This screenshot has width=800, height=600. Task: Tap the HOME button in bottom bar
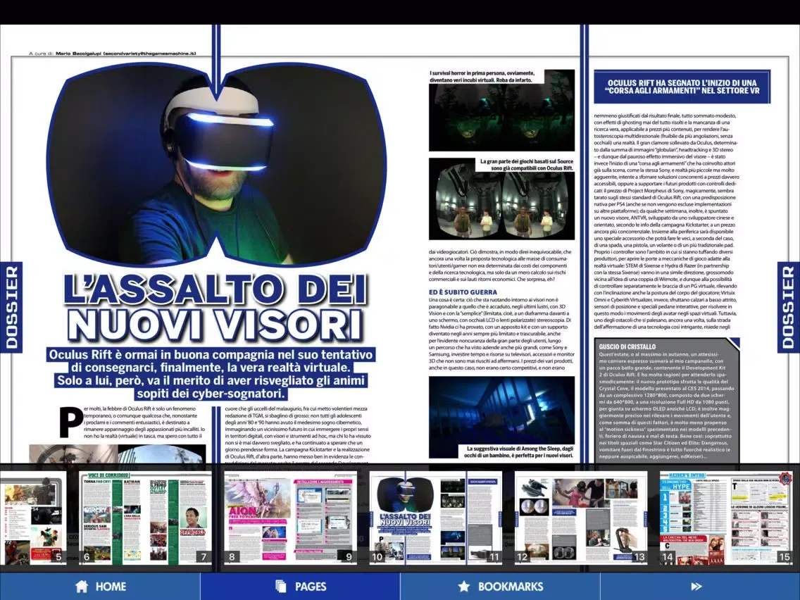tap(100, 586)
